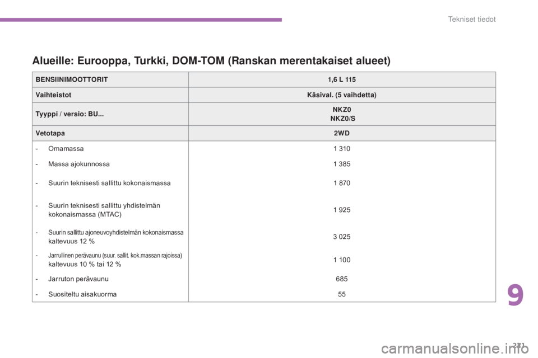
Task: Select the 'Massa ajokunnossa' label
Action: point(79,164)
